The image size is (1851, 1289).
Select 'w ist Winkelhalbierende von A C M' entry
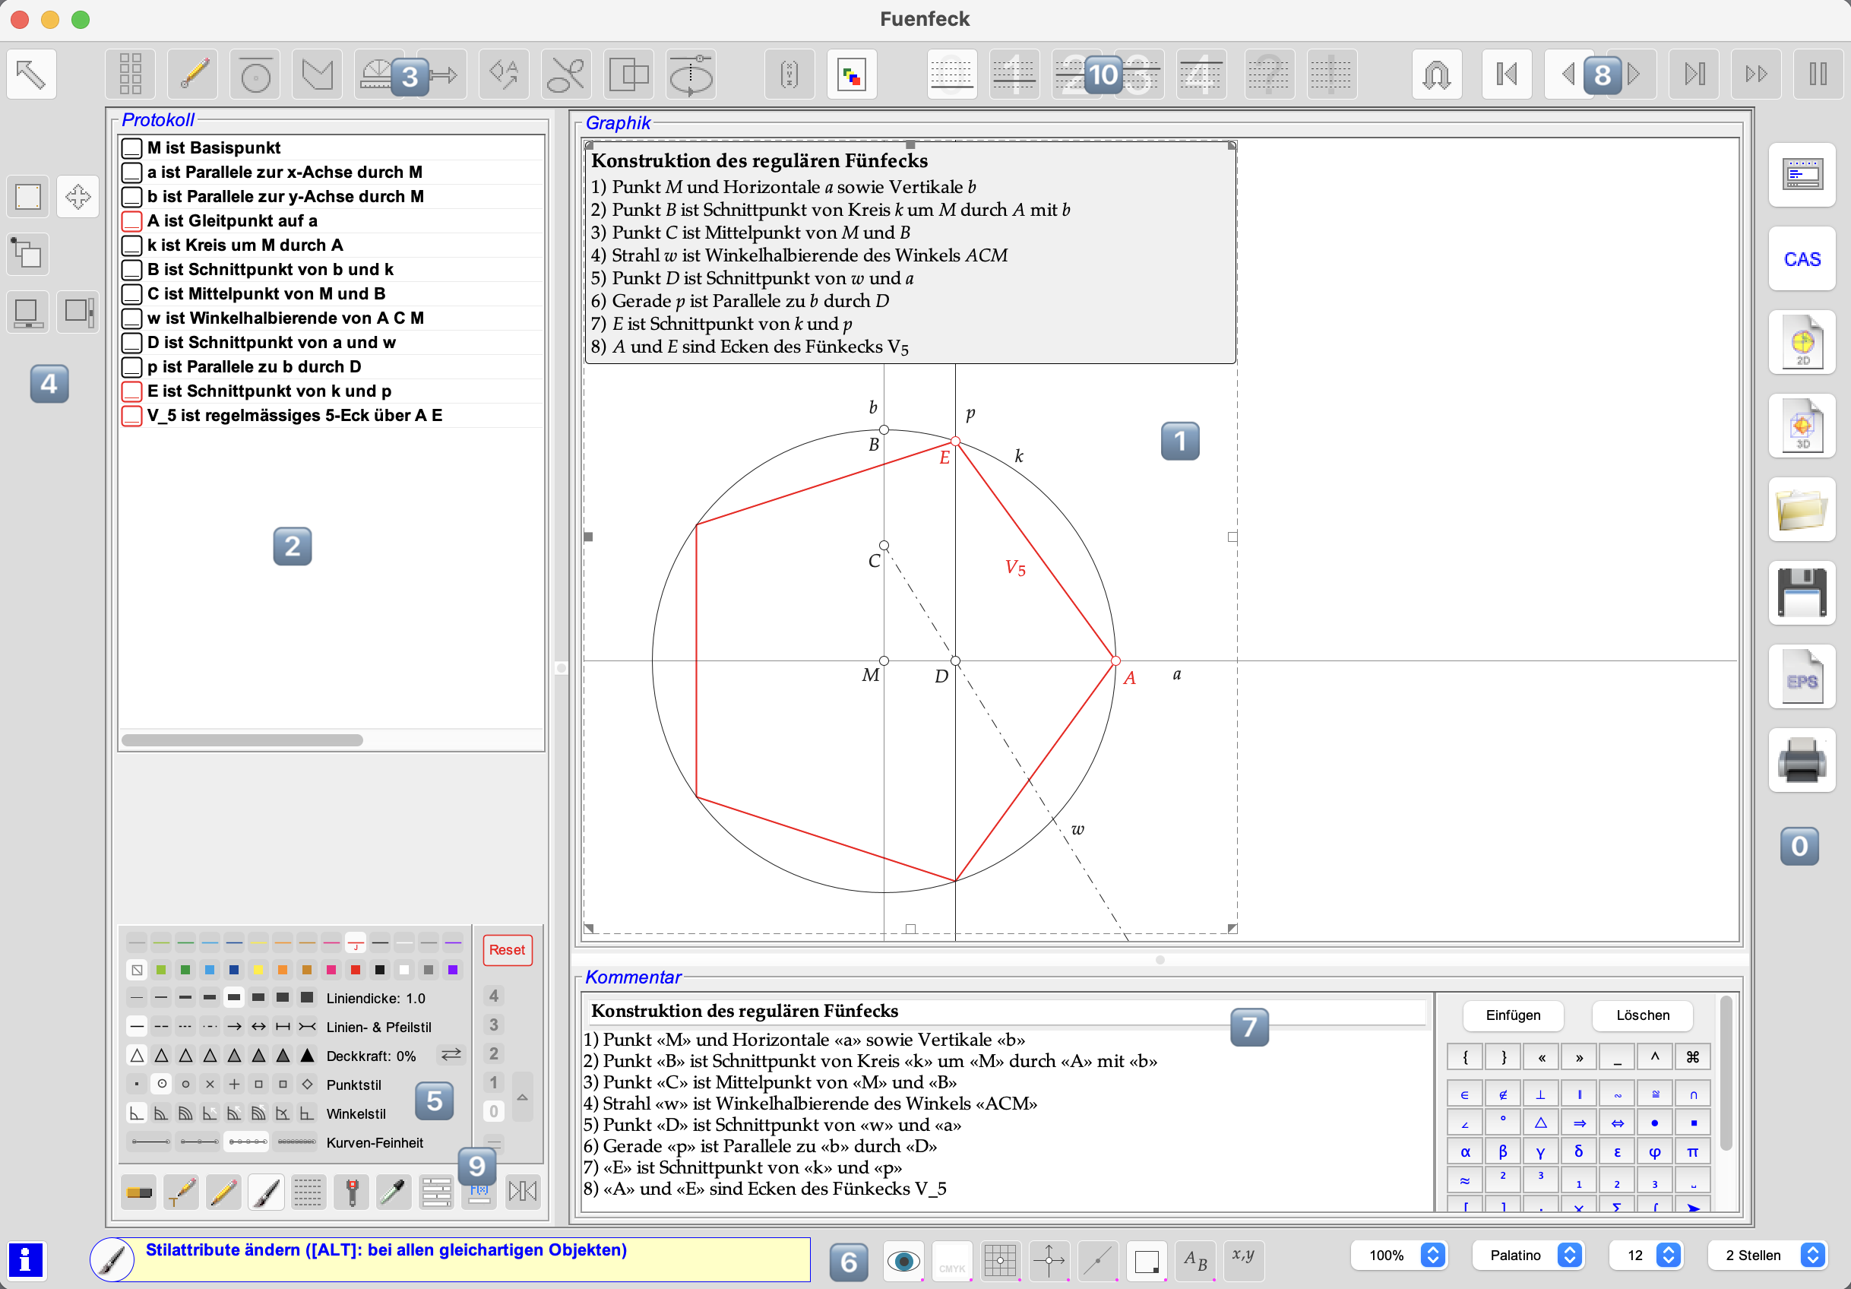(x=286, y=318)
